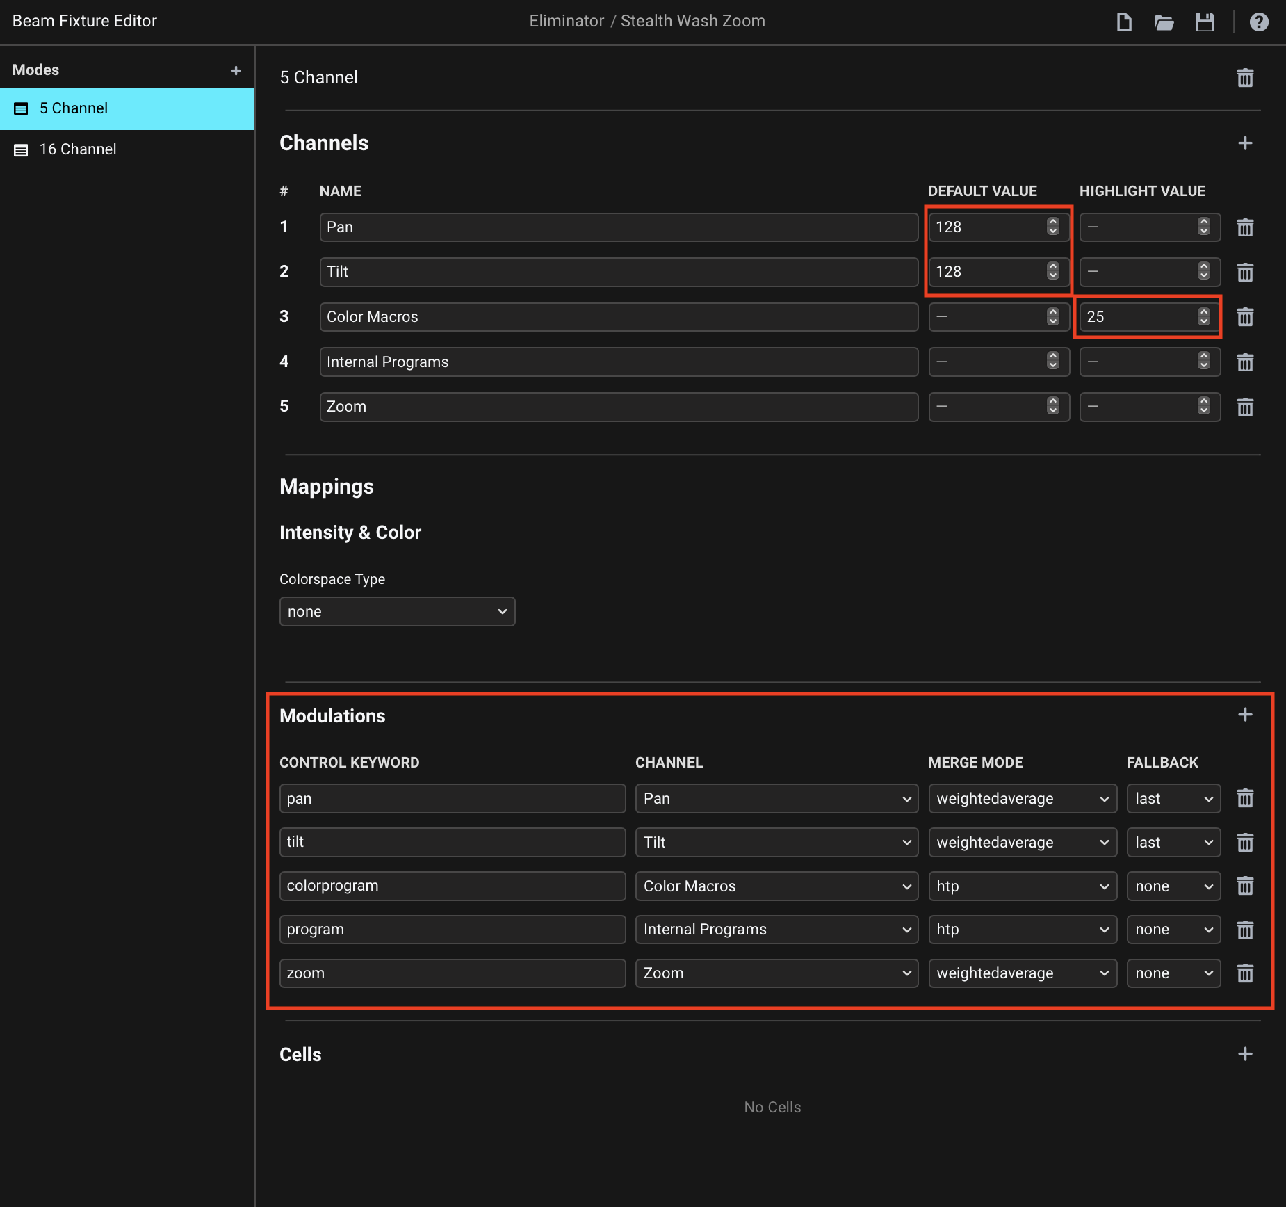Click the Color Macros highlight value field

click(1137, 317)
